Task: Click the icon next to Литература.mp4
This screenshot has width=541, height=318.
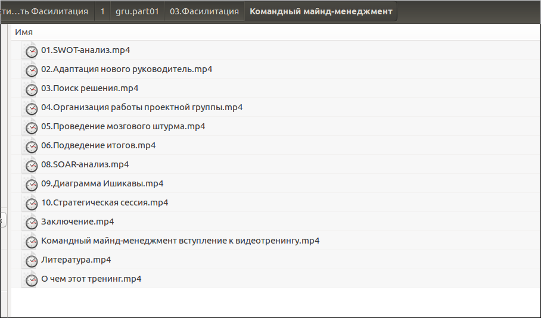Action: pyautogui.click(x=31, y=260)
